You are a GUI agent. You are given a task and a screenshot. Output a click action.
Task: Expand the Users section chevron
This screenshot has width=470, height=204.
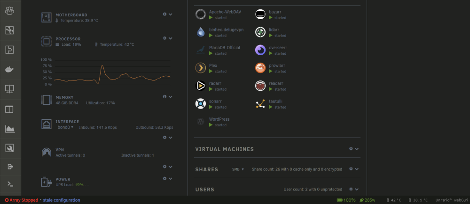click(357, 189)
